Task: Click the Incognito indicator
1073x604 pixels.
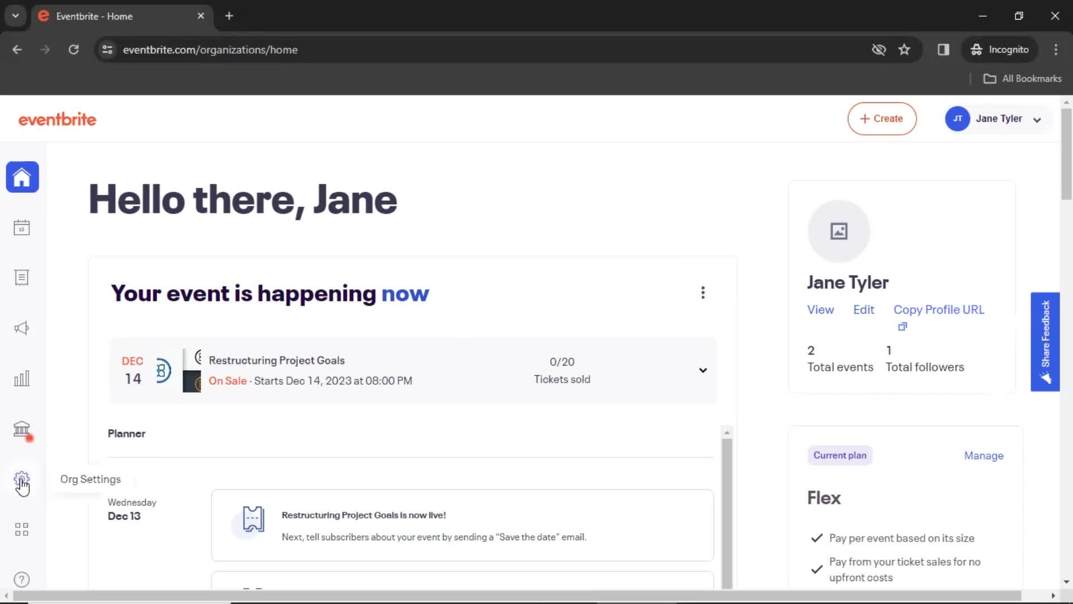Action: click(1000, 50)
